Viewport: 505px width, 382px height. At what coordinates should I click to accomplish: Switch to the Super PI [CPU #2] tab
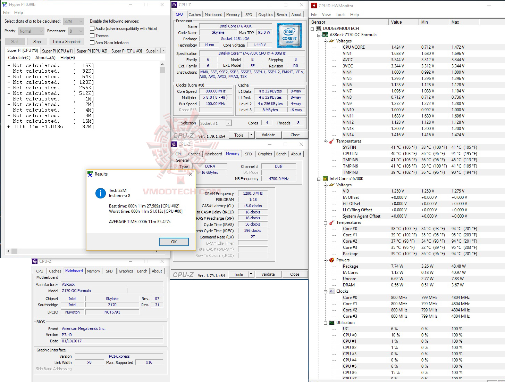pyautogui.click(x=92, y=51)
